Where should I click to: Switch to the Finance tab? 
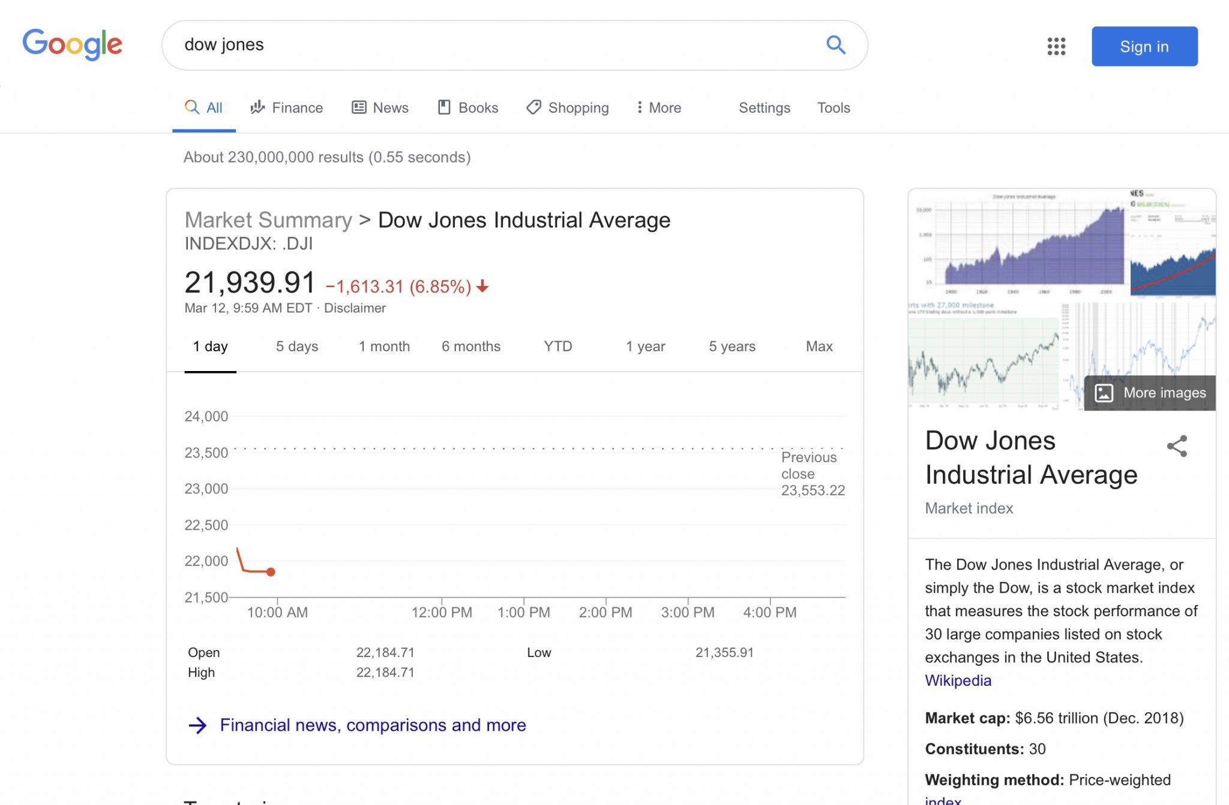click(x=287, y=108)
